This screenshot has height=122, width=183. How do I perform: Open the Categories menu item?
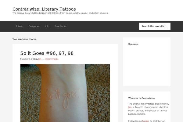pyautogui.click(x=34, y=27)
